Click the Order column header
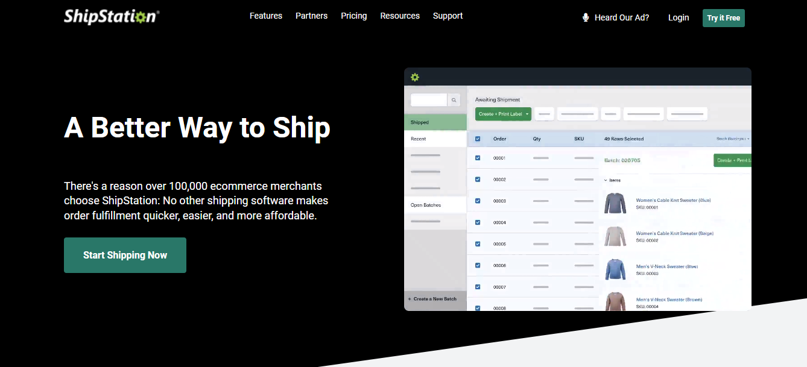The image size is (807, 367). point(499,139)
